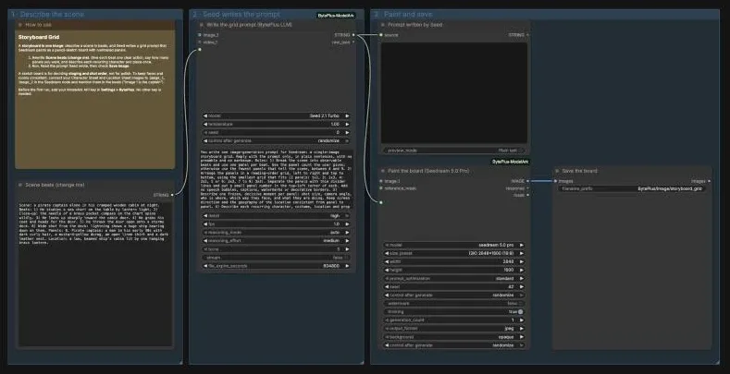The width and height of the screenshot is (730, 374).
Task: Increase seed 42 in Paint the board node
Action: (522, 286)
